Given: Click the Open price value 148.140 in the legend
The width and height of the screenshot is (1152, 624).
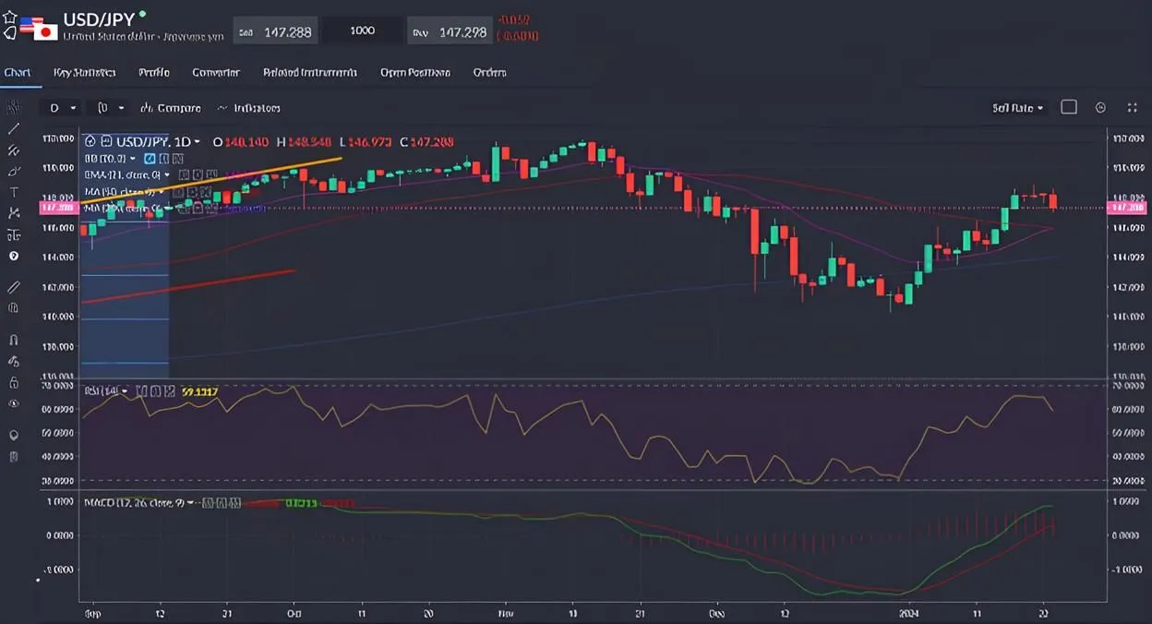Looking at the screenshot, I should (248, 142).
